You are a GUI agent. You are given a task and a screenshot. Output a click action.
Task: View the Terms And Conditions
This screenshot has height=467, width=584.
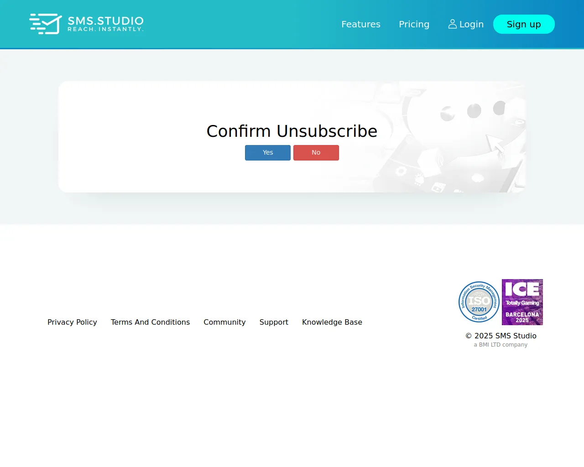[150, 322]
